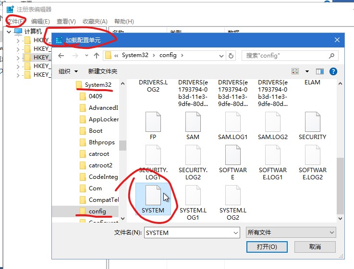Click the 打开(O) button
This screenshot has width=354, height=269.
(267, 247)
